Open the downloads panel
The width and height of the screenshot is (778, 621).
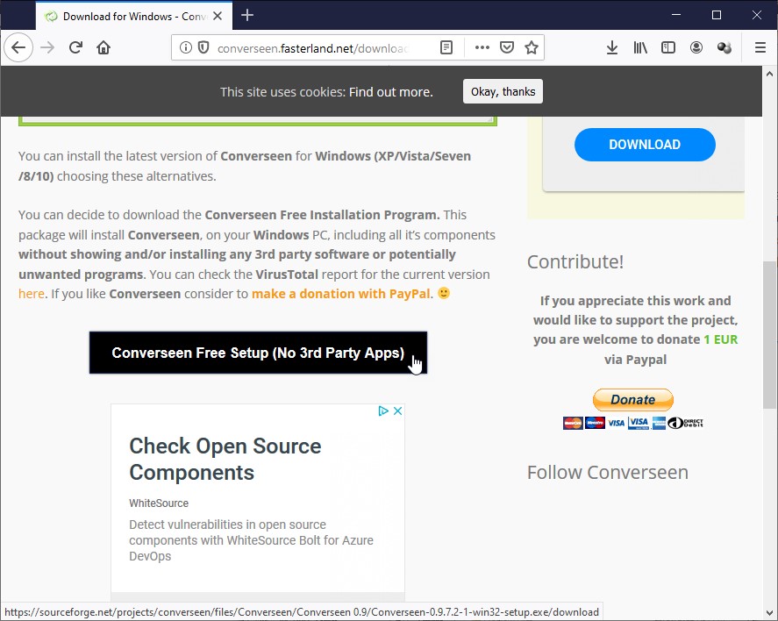[612, 47]
